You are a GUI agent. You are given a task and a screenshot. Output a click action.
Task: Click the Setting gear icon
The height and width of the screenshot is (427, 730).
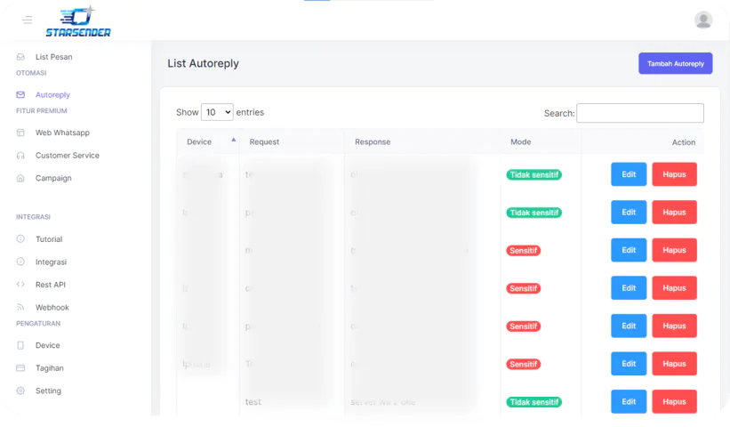coord(20,391)
